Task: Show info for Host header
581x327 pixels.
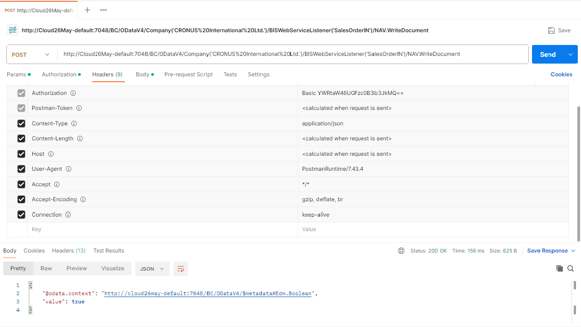Action: click(x=51, y=154)
